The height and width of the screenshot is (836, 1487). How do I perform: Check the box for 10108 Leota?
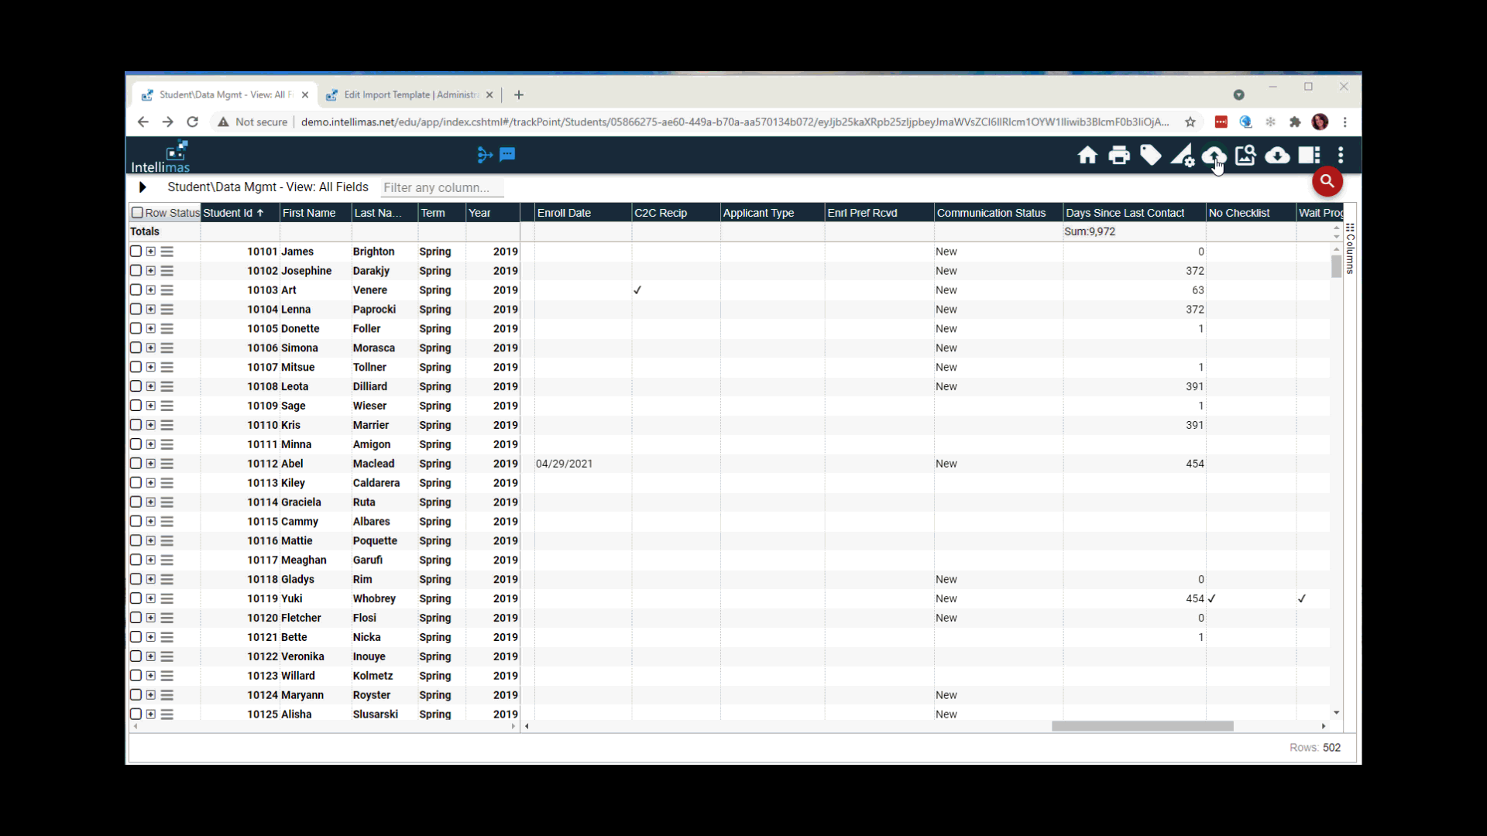coord(136,386)
